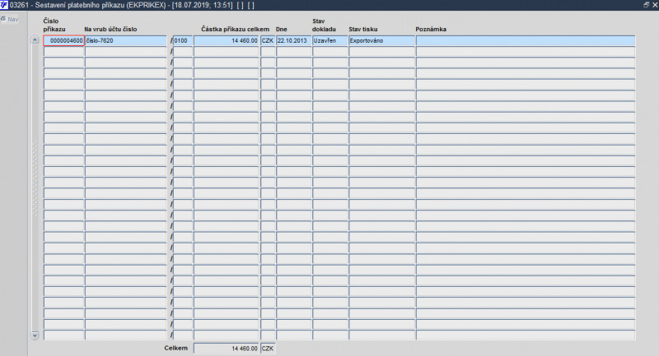Select order number 0000004600 field

coord(63,40)
